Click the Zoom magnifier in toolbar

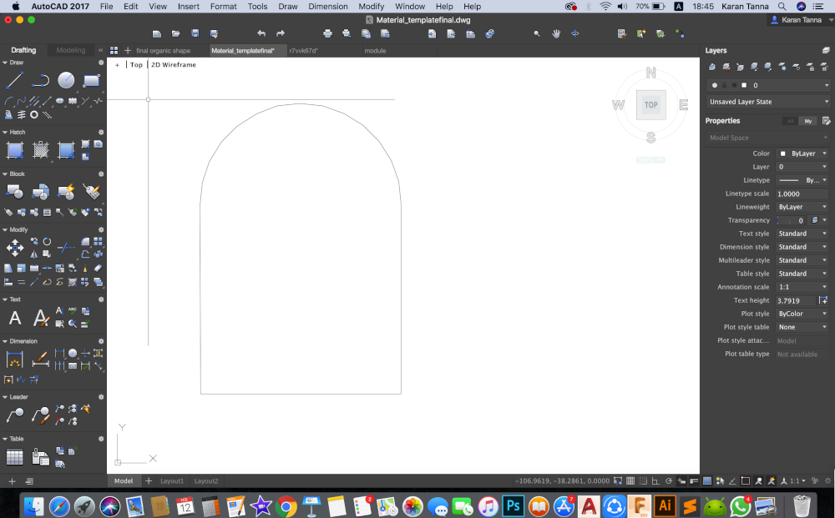coord(537,33)
